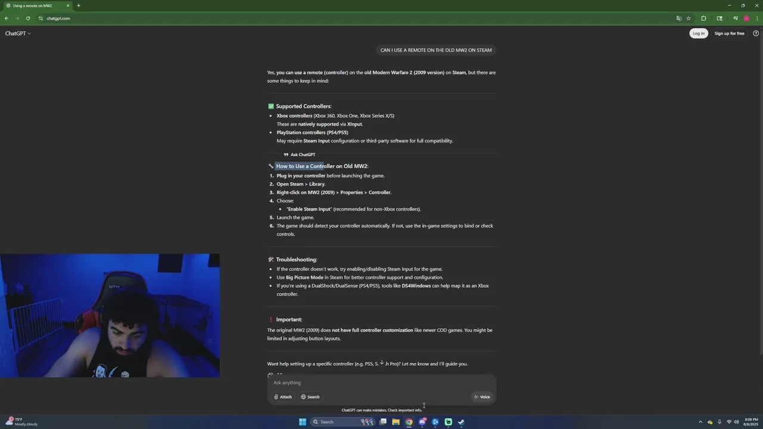
Task: Open a new browser tab
Action: pos(78,5)
